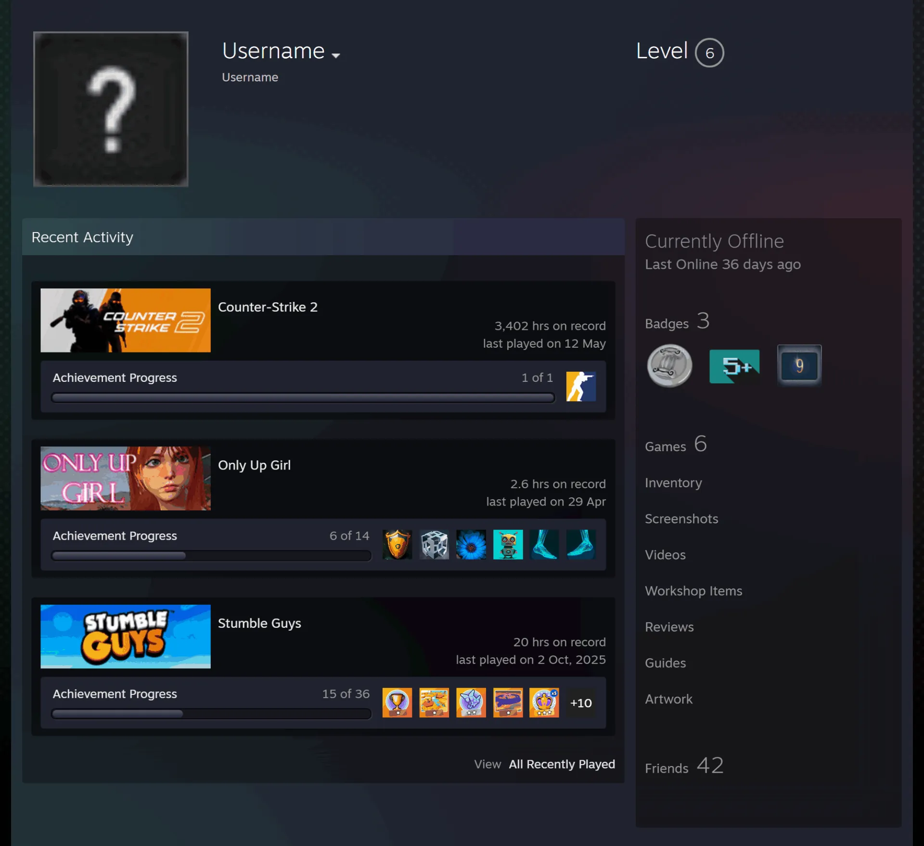
Task: Click the Level label text
Action: 662,51
